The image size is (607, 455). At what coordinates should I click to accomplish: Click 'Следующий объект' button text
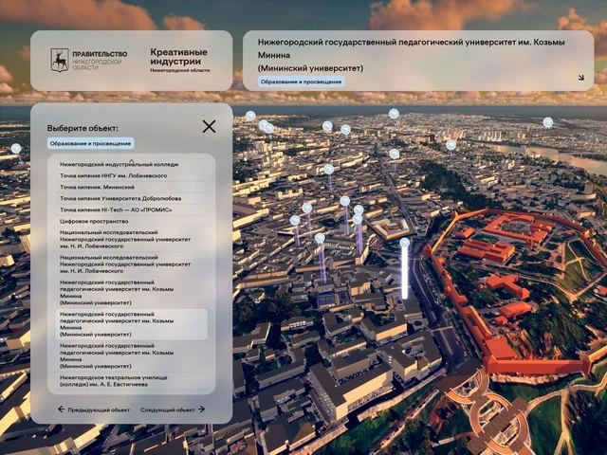(x=168, y=409)
